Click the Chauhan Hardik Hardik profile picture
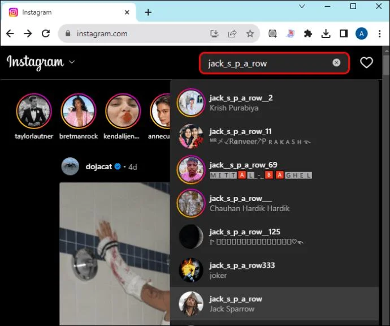Viewport: 390px width, 326px height. [191, 203]
